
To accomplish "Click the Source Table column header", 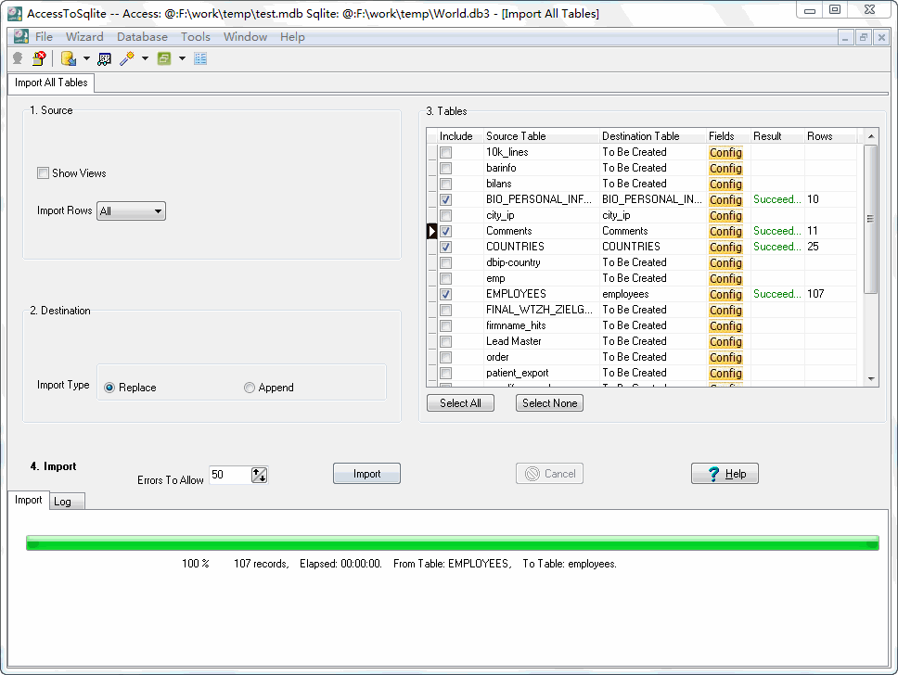I will [541, 136].
